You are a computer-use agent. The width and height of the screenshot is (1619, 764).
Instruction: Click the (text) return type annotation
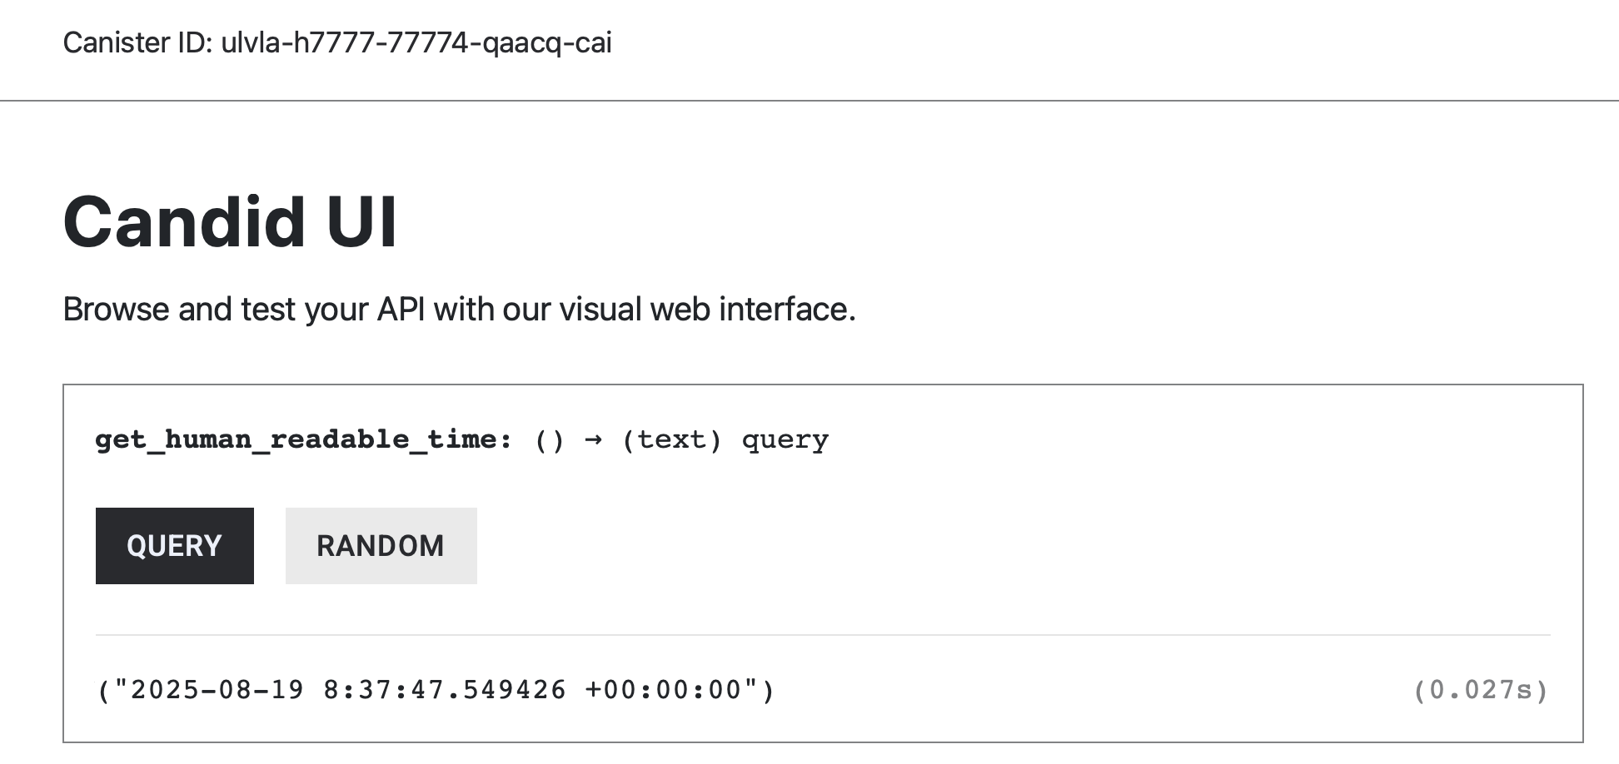point(671,439)
